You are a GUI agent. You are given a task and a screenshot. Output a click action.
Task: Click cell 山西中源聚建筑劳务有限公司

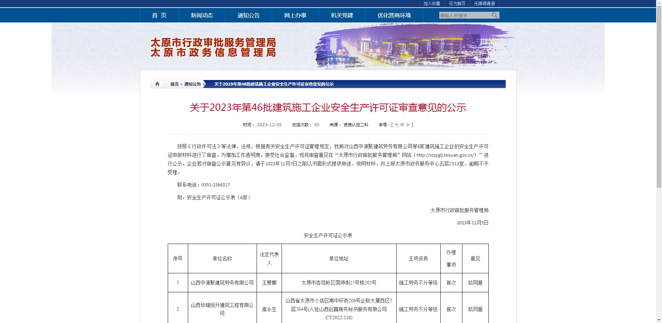222,283
